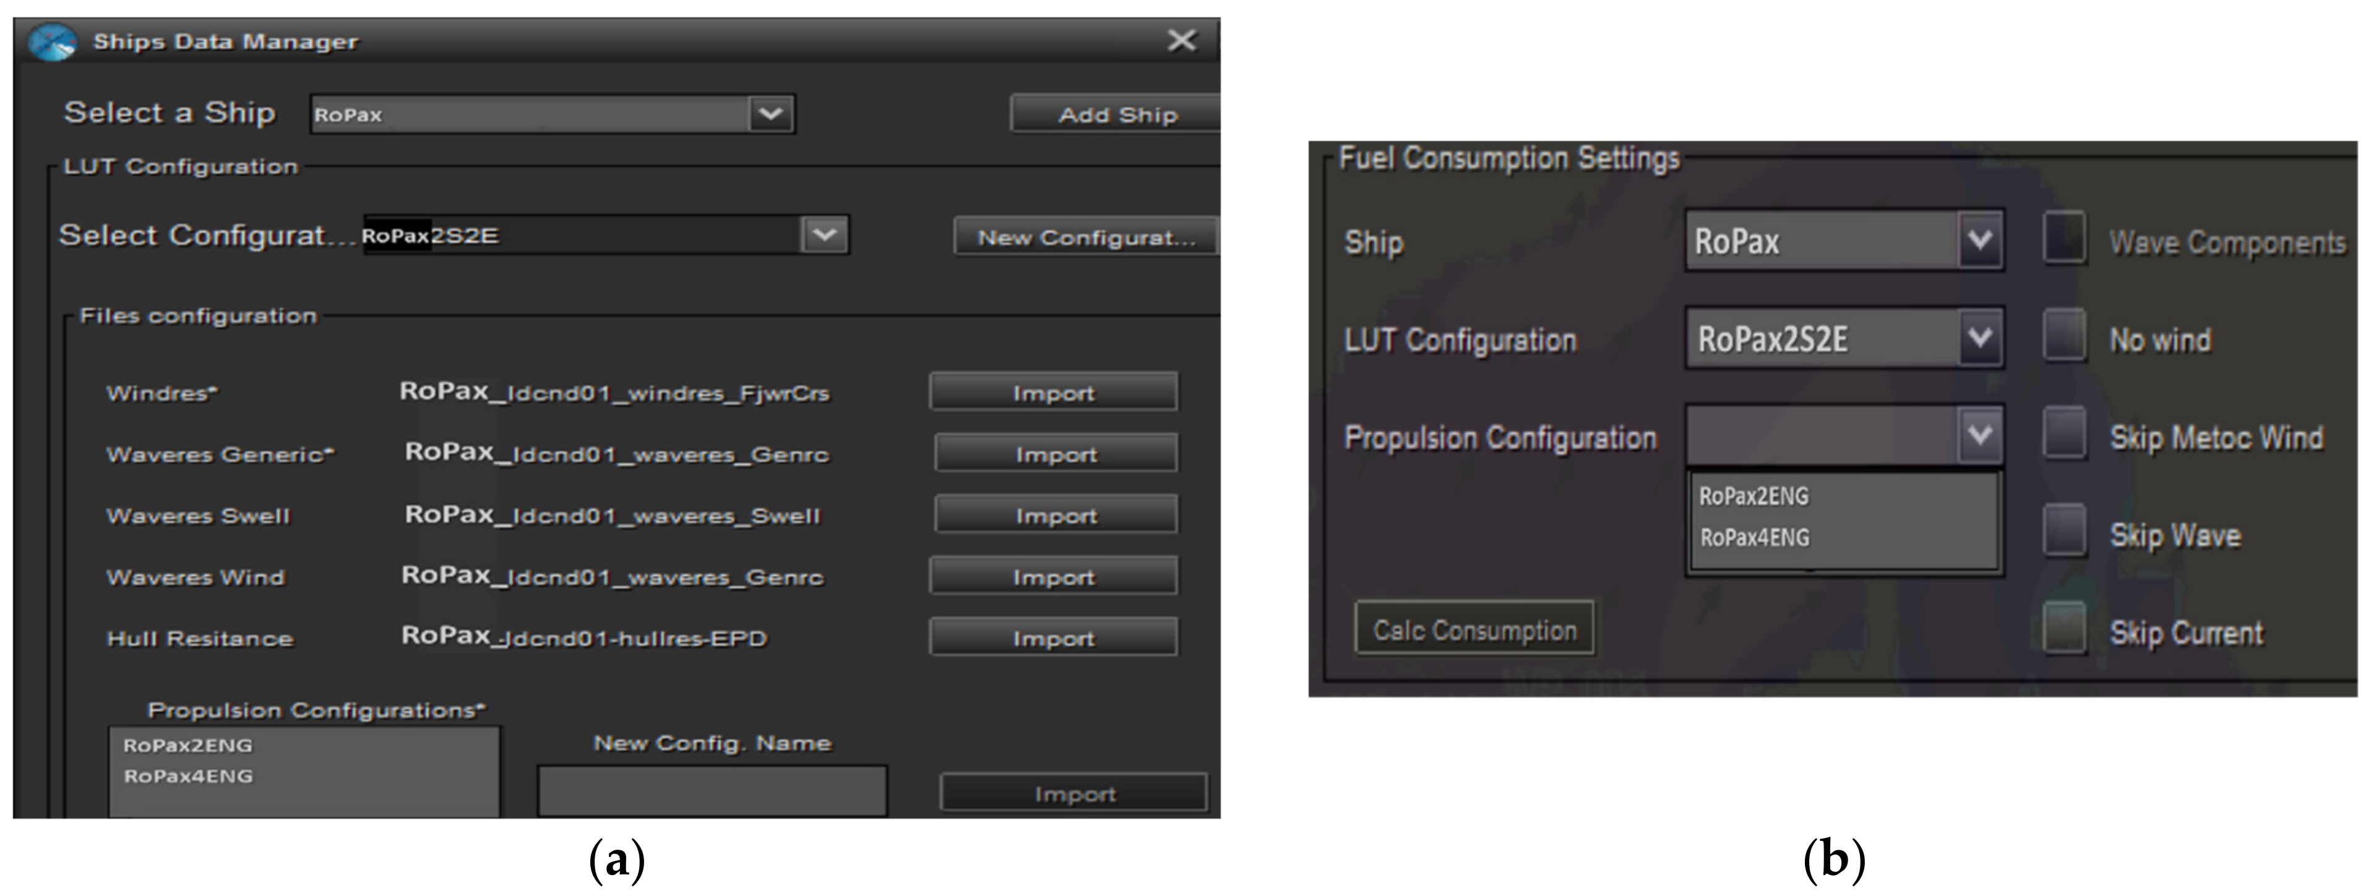The height and width of the screenshot is (896, 2376).
Task: Import the Hull Resistance file
Action: point(1052,638)
